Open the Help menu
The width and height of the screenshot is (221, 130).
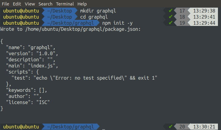[x=82, y=4]
